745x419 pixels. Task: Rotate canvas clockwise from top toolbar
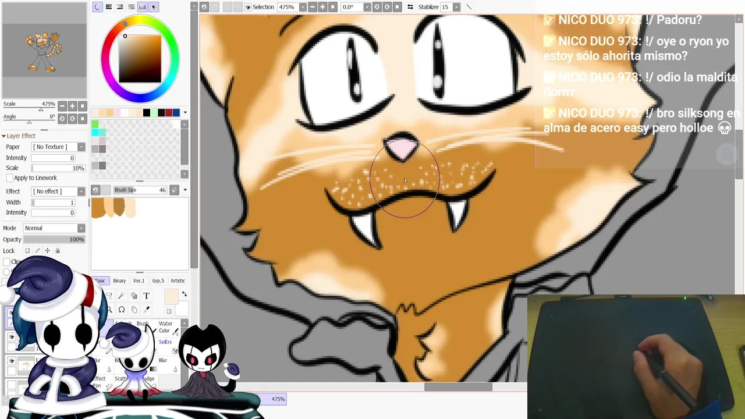(x=387, y=7)
